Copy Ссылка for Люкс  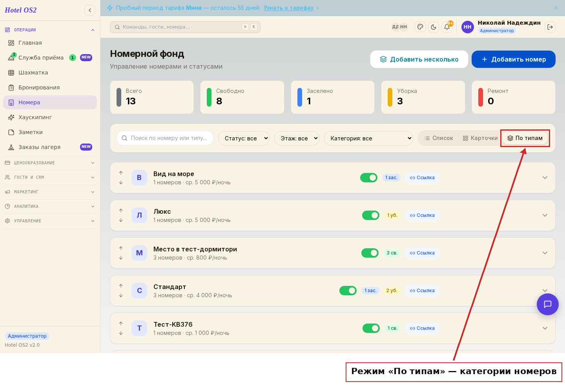pos(422,215)
